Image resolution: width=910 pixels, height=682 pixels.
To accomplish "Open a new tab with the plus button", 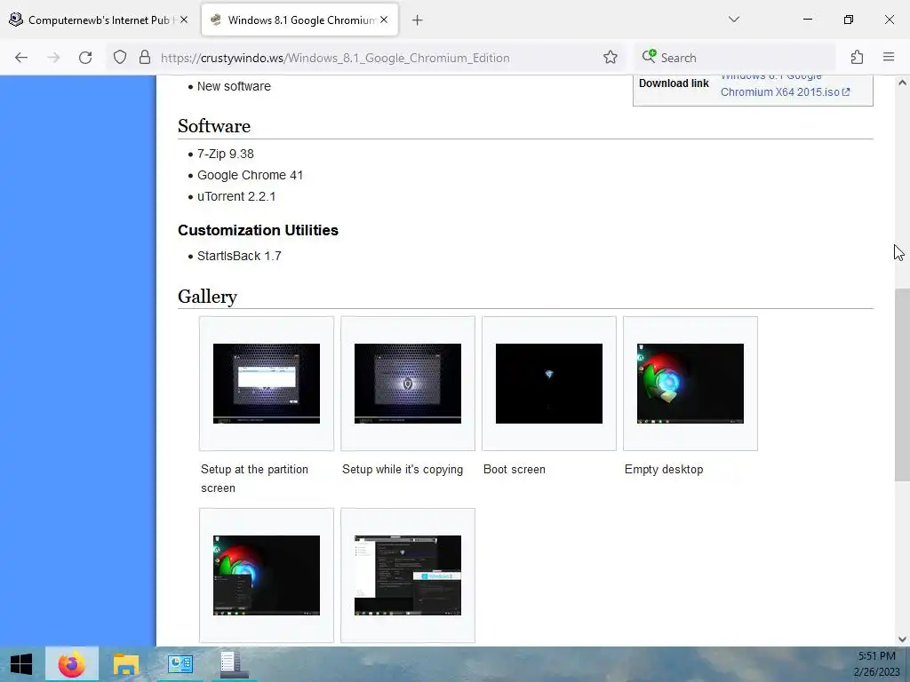I will click(418, 20).
